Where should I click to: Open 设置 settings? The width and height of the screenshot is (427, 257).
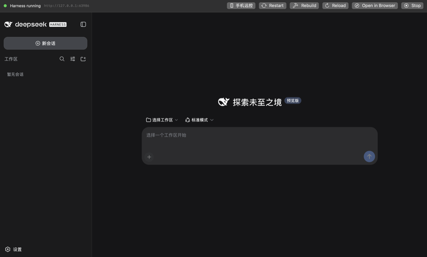[x=14, y=250]
